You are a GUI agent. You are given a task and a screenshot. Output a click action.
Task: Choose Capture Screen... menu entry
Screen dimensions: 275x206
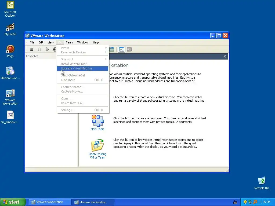point(82,87)
